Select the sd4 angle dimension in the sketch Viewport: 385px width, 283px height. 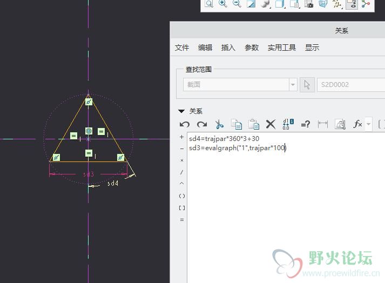(113, 183)
